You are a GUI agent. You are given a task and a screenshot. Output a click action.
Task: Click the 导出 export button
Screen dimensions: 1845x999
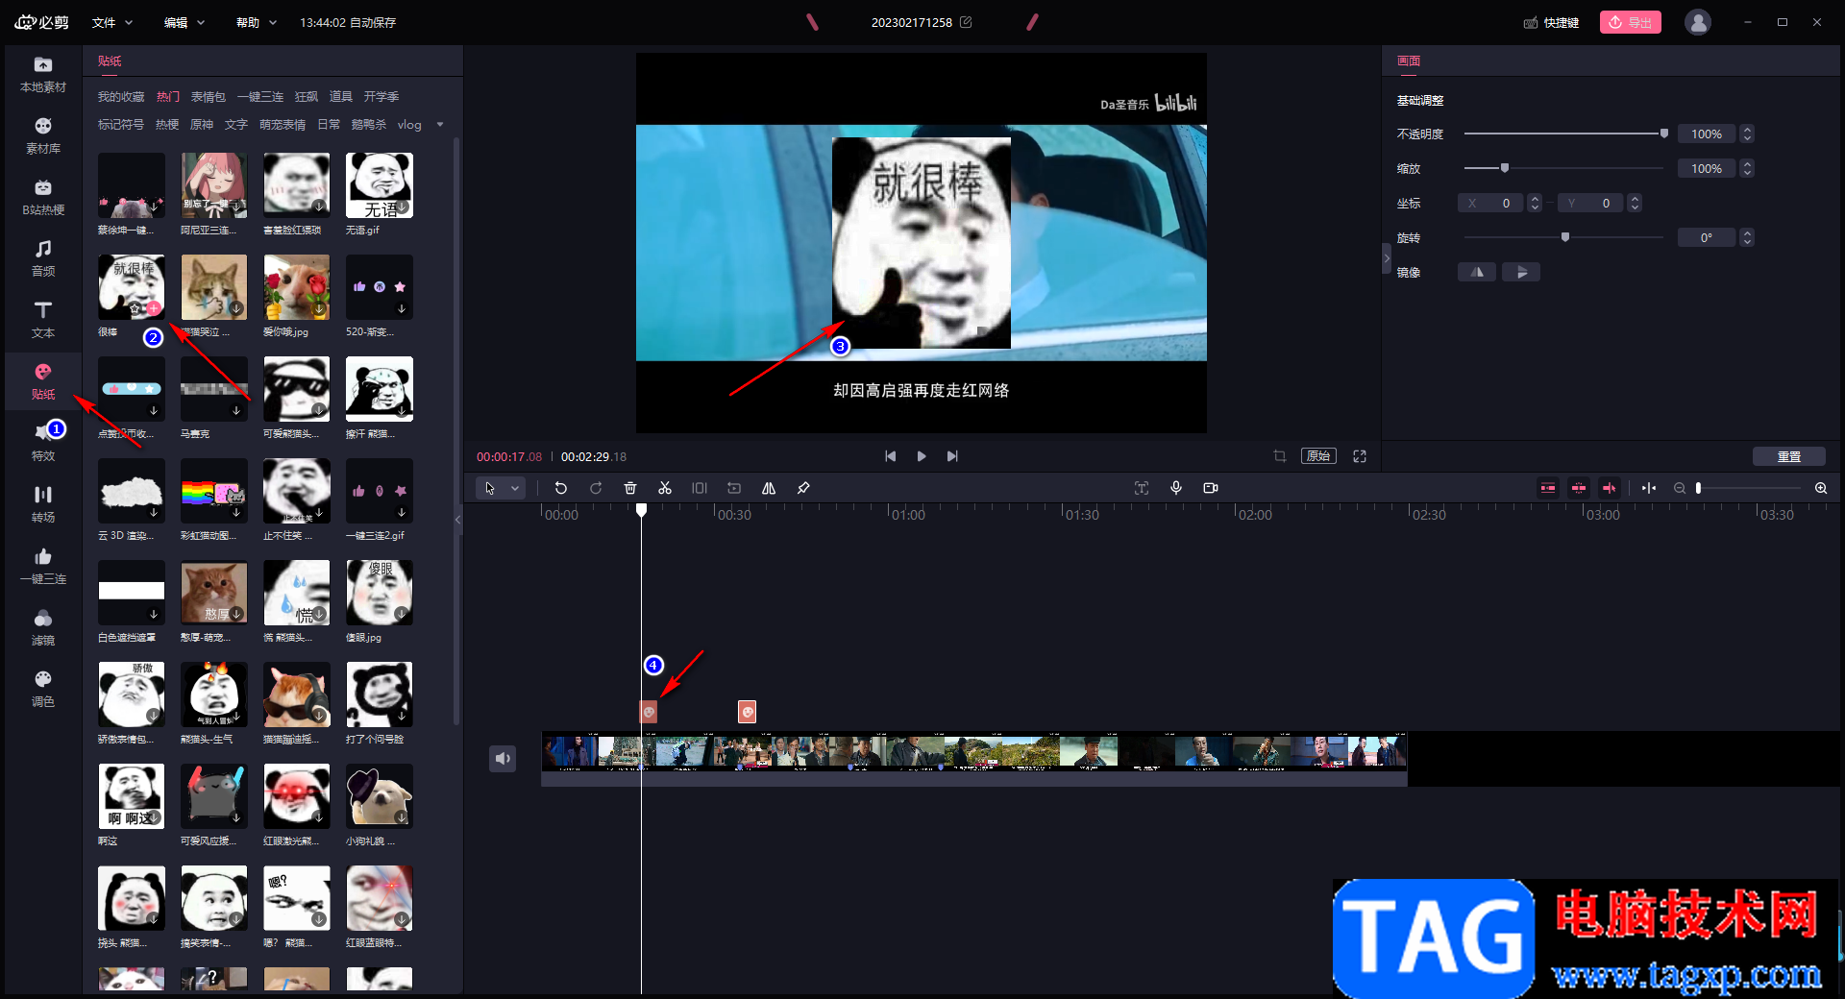click(1631, 22)
